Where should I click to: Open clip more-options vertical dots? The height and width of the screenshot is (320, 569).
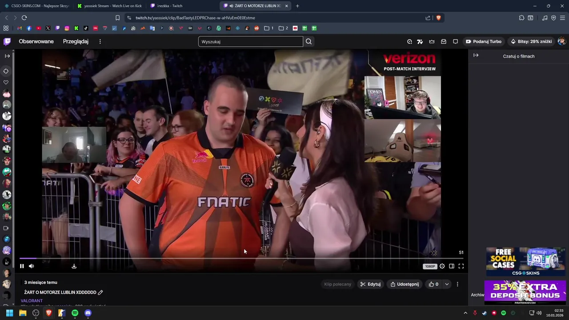coord(457,284)
